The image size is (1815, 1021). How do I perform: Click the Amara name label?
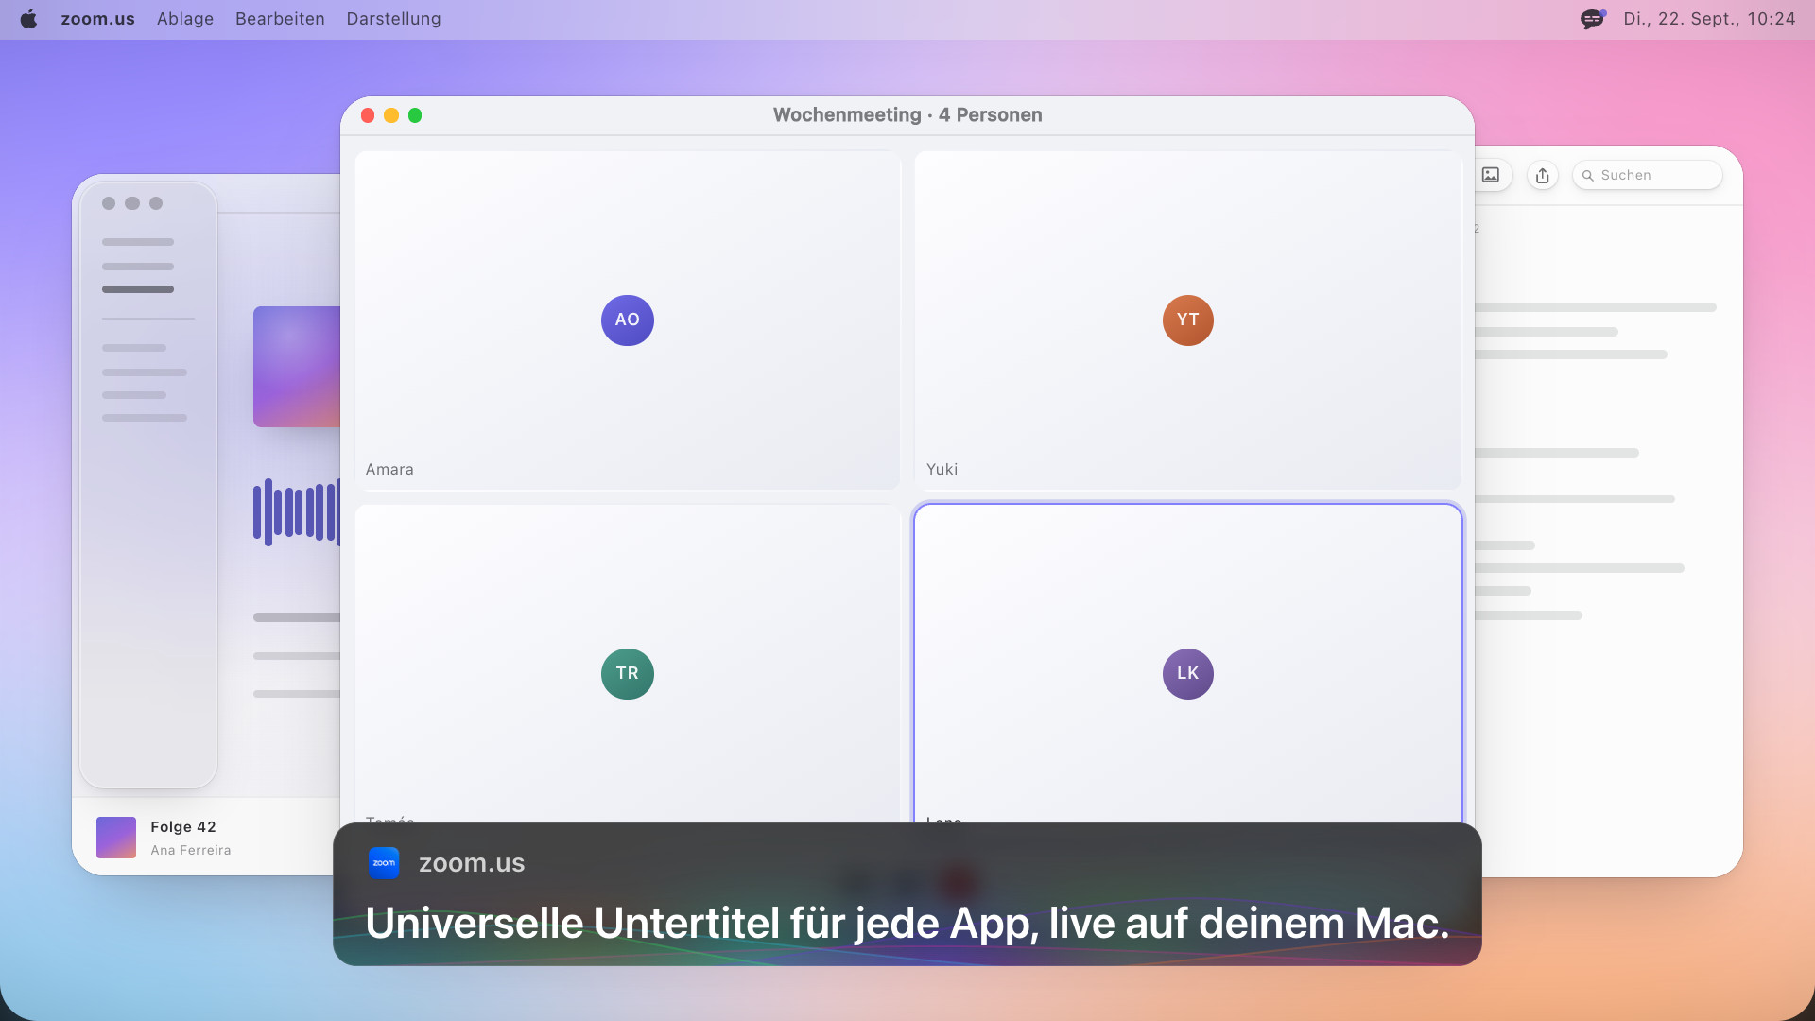pyautogui.click(x=389, y=469)
